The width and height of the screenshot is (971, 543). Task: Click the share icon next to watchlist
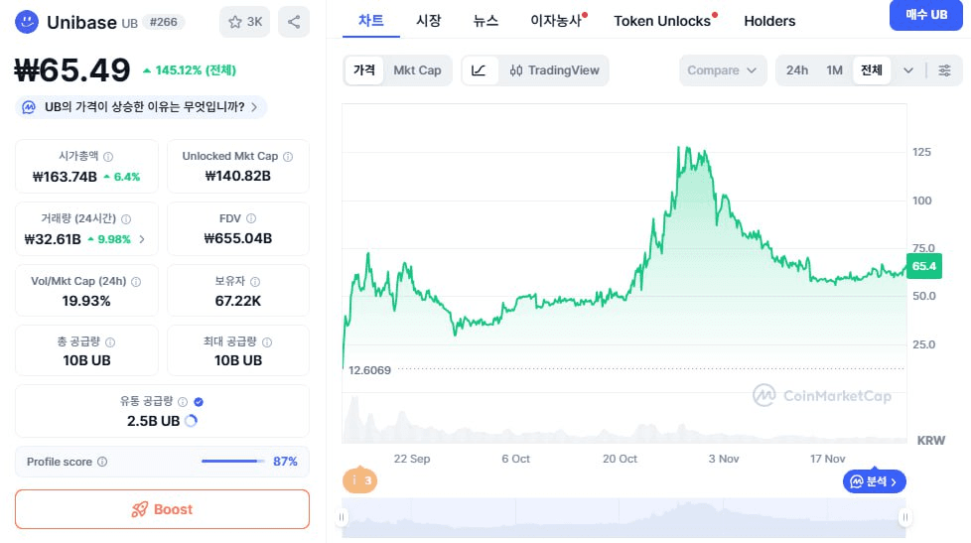point(293,22)
